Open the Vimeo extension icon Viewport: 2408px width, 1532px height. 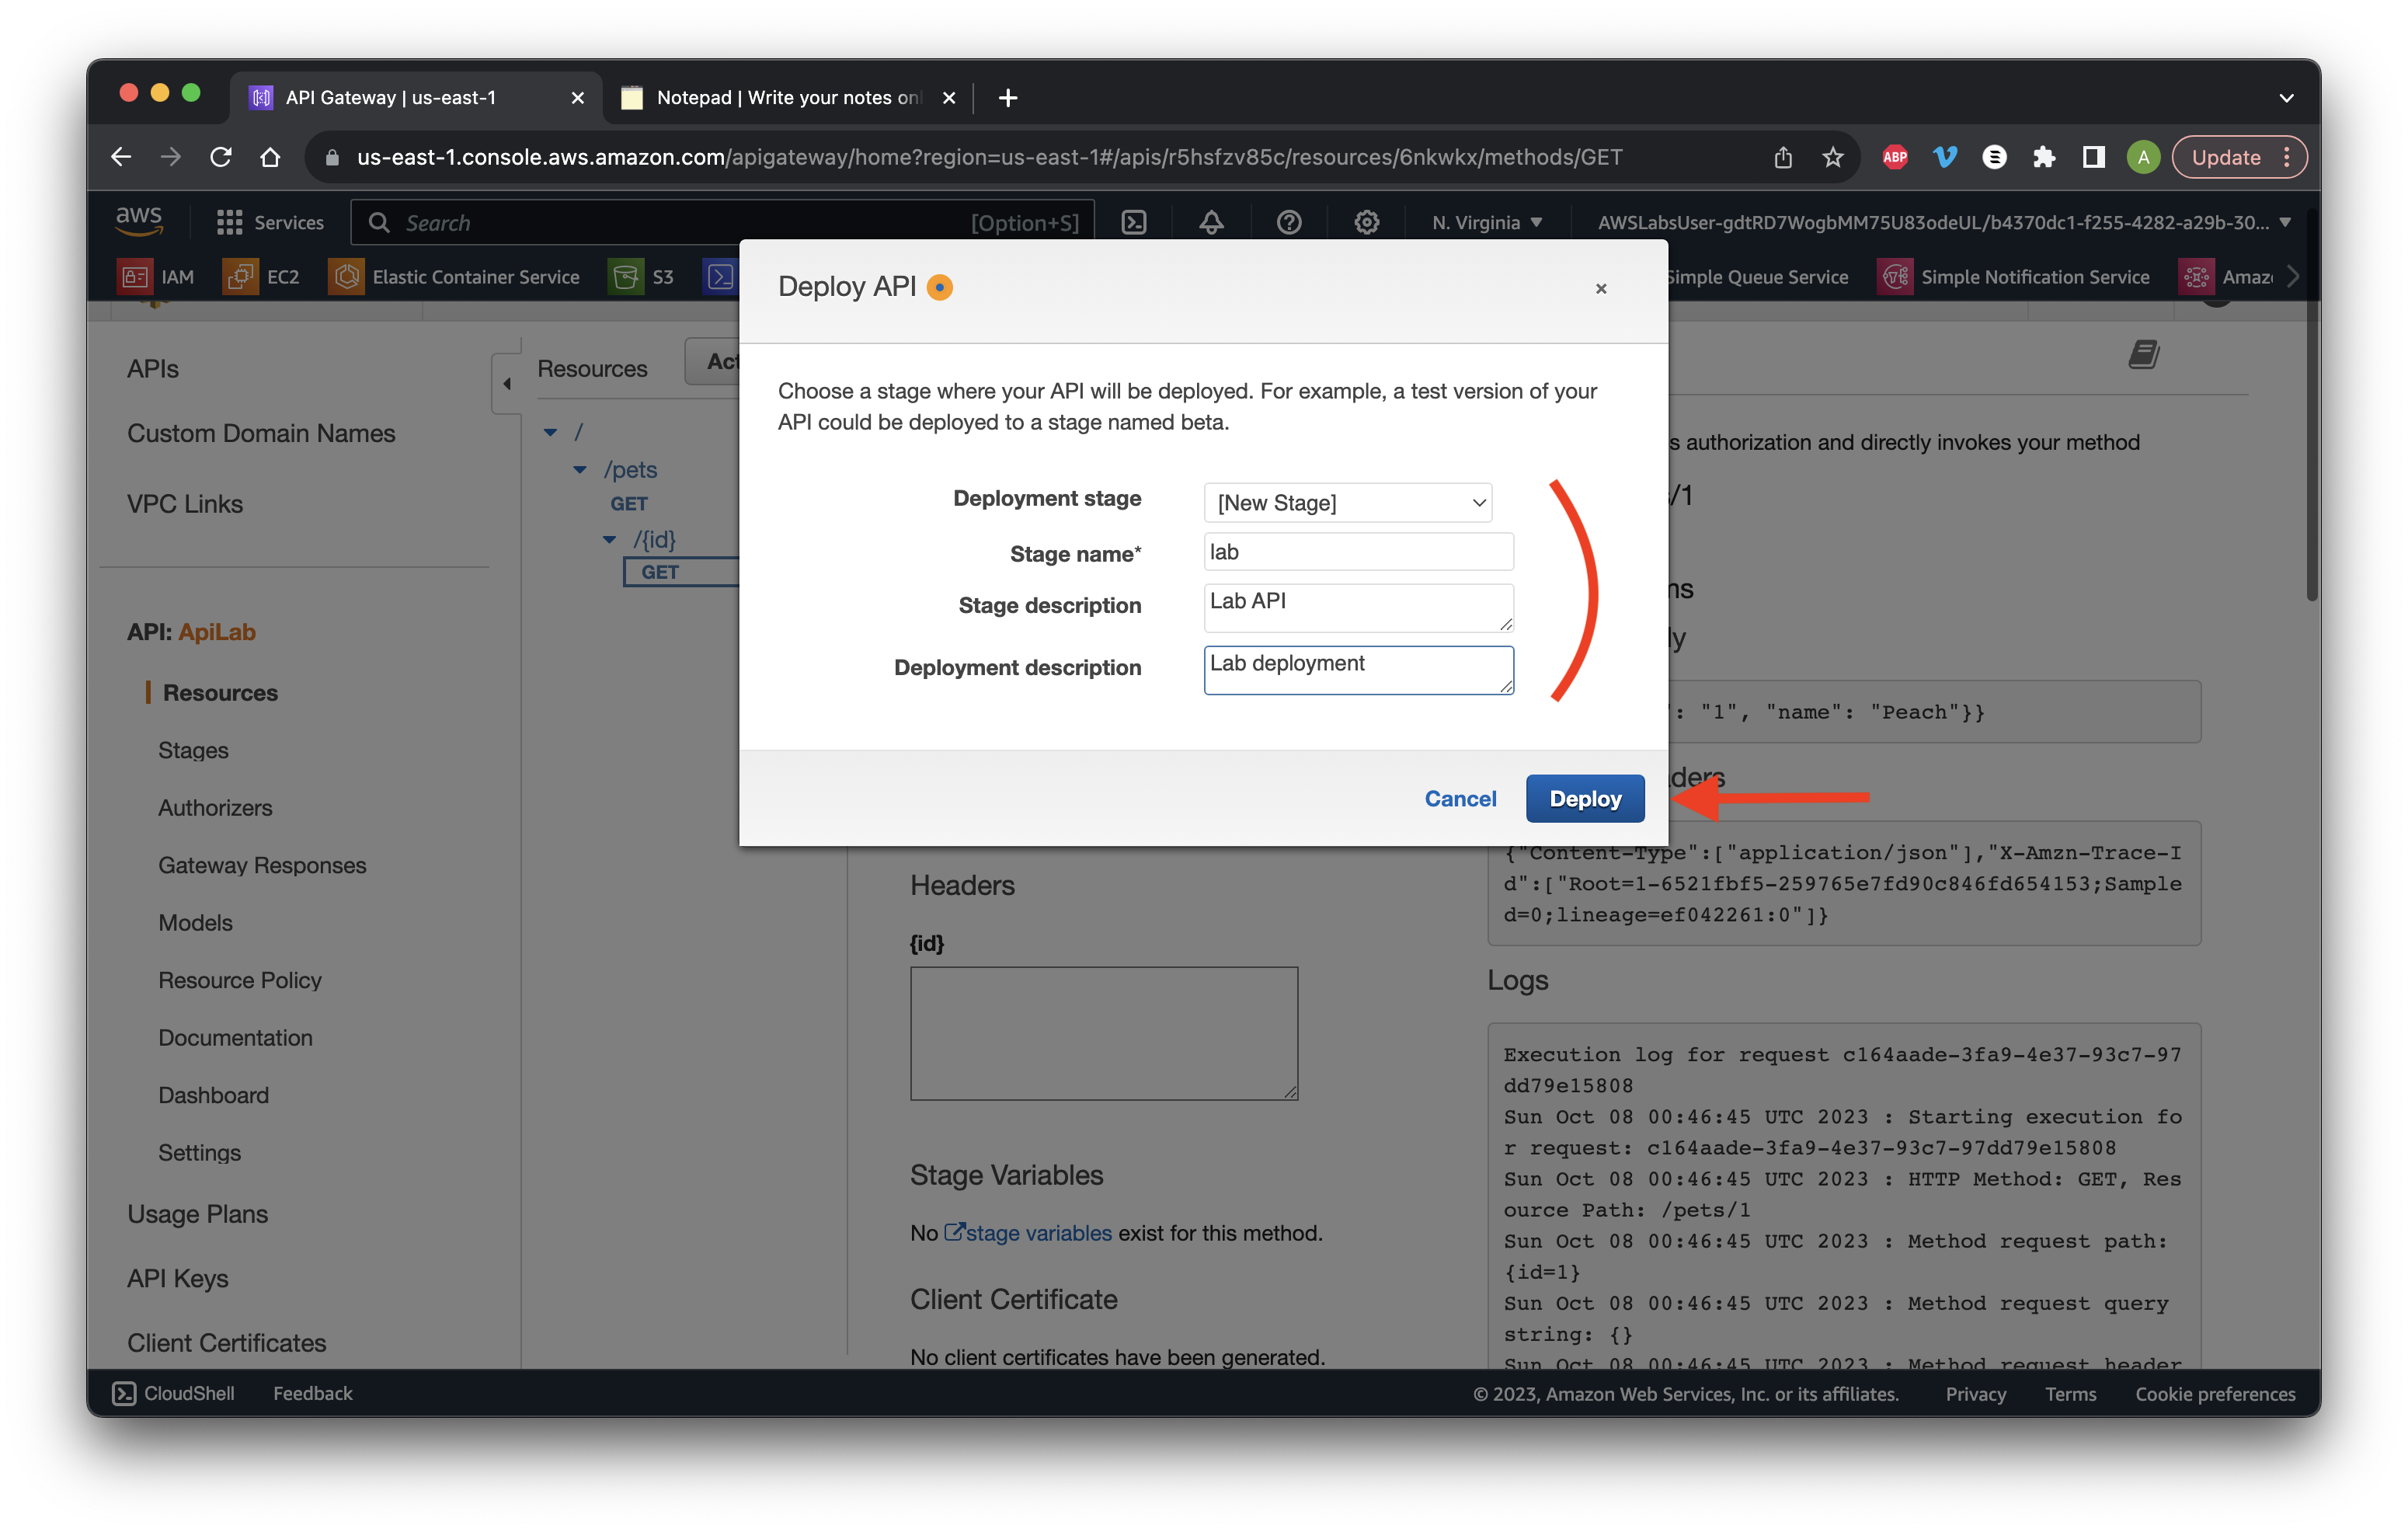tap(1945, 157)
